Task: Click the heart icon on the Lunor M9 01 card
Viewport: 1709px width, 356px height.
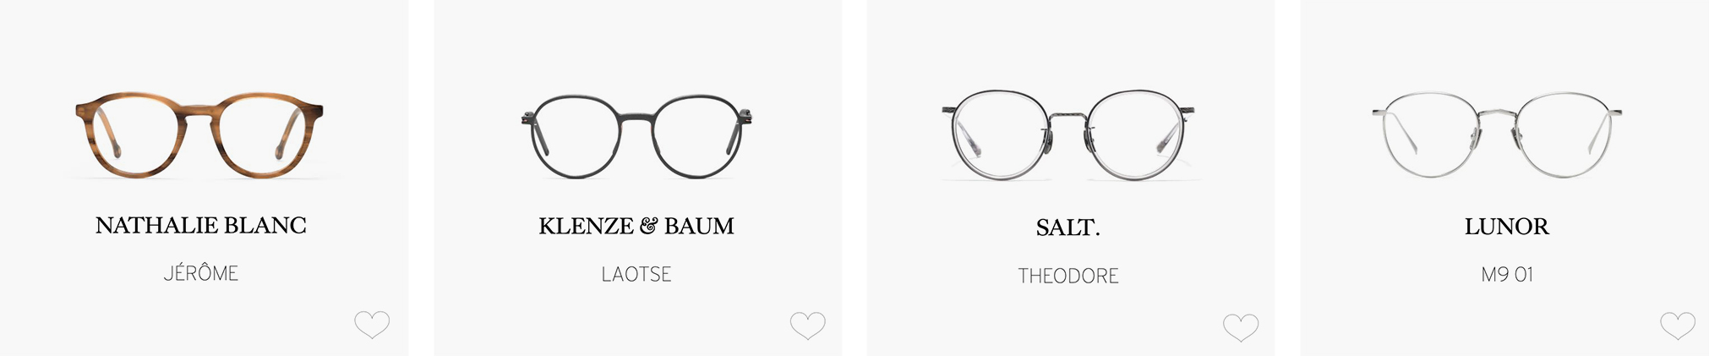Action: point(1678,326)
